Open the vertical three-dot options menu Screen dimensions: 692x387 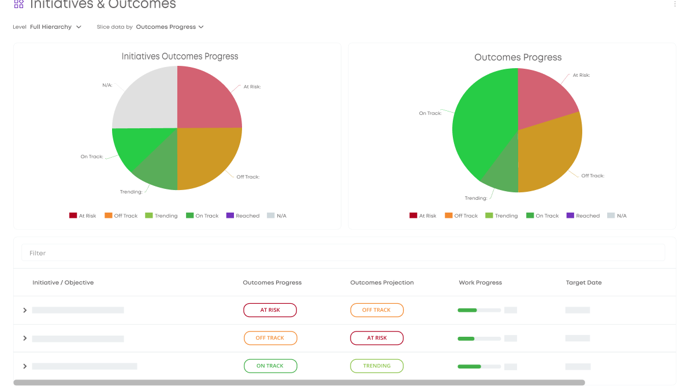pyautogui.click(x=675, y=4)
